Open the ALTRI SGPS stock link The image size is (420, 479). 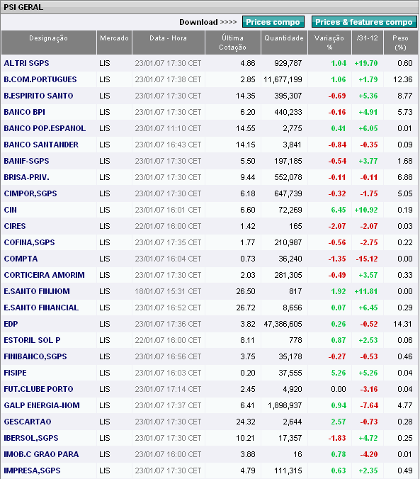click(x=27, y=63)
